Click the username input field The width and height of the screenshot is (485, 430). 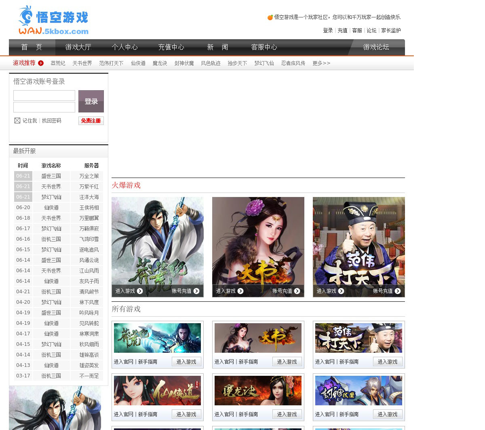pyautogui.click(x=44, y=95)
